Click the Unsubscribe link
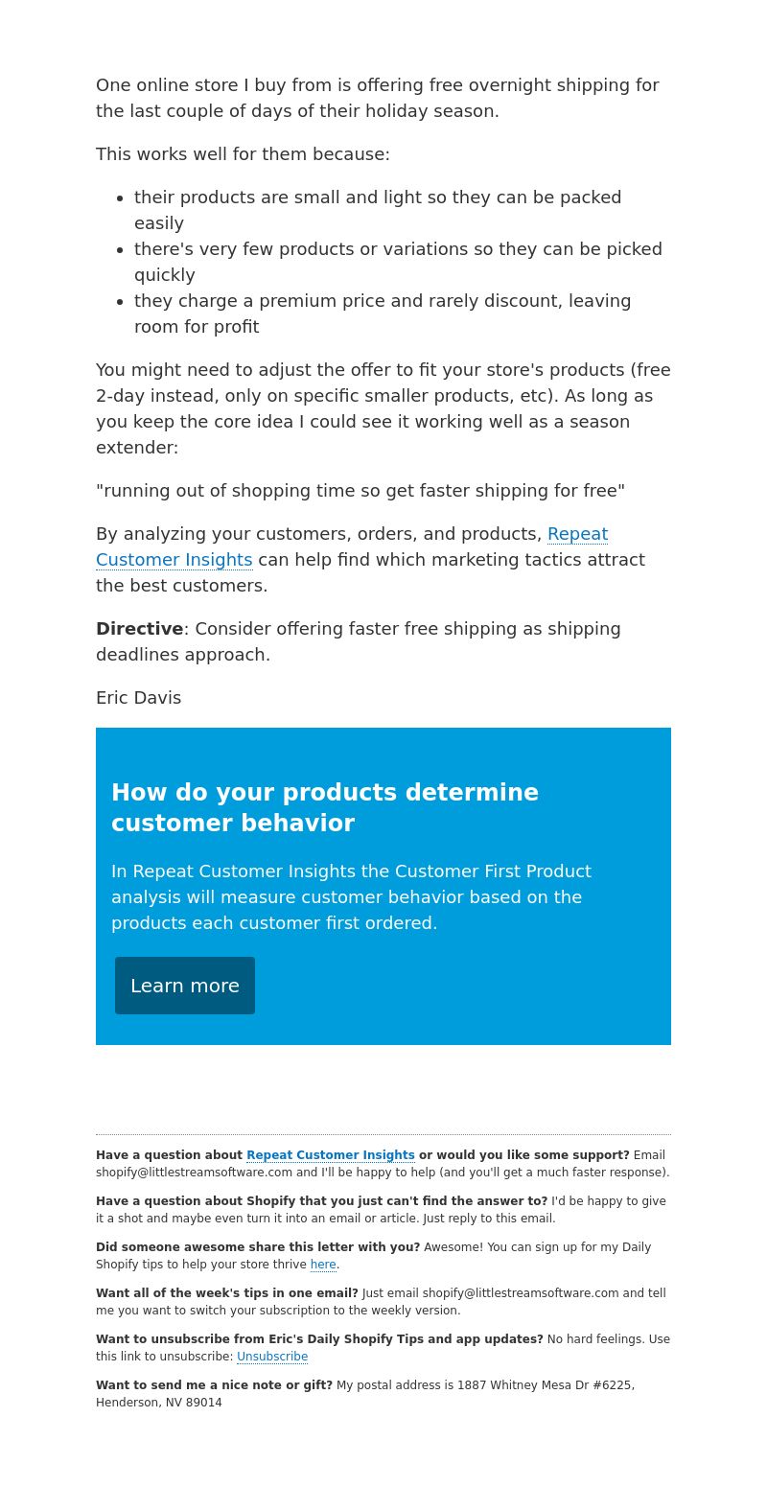767x1487 pixels. coord(272,1357)
